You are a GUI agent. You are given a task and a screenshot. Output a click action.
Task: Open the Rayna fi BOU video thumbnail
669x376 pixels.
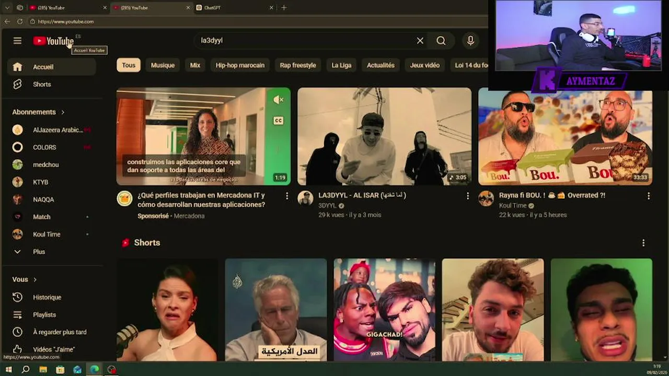tap(565, 136)
